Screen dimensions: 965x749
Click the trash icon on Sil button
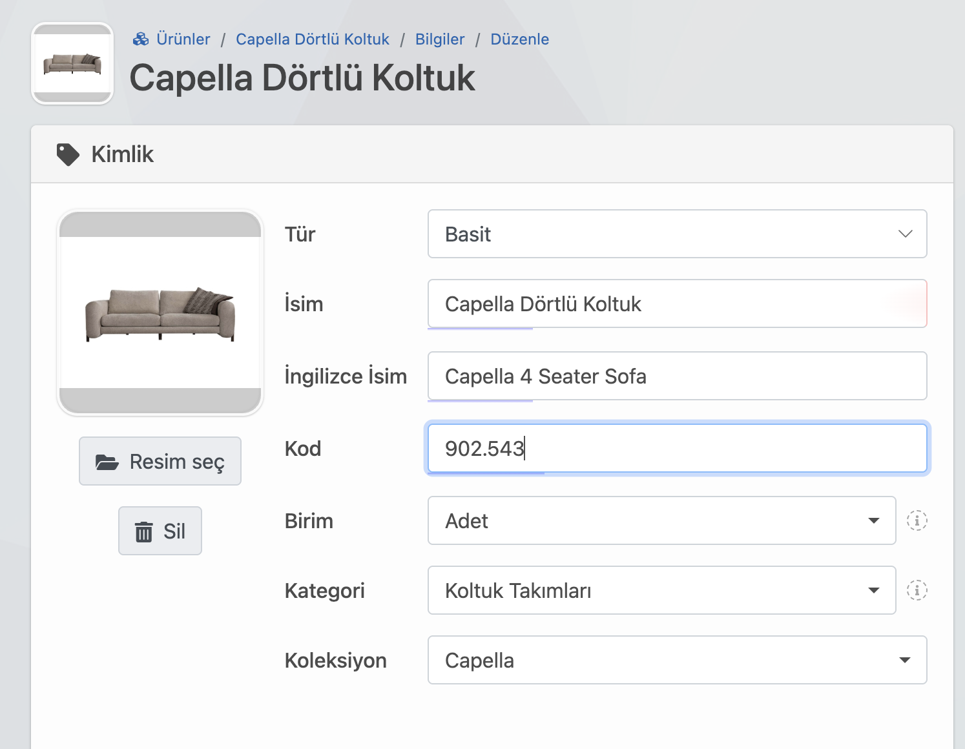tap(143, 531)
